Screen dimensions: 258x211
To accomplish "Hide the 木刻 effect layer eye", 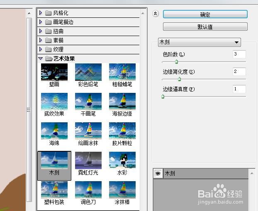I will 158,173.
